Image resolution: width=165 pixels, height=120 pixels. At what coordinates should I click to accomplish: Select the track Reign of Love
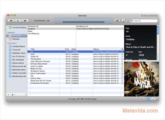(76, 68)
